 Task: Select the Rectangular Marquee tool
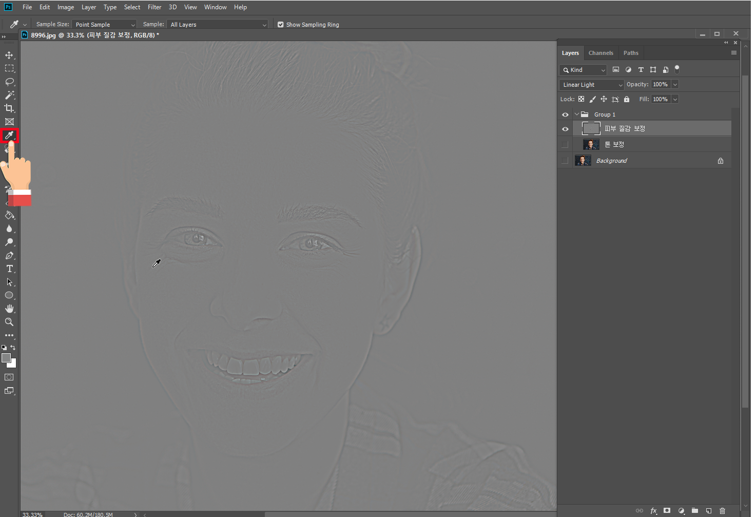coord(9,68)
